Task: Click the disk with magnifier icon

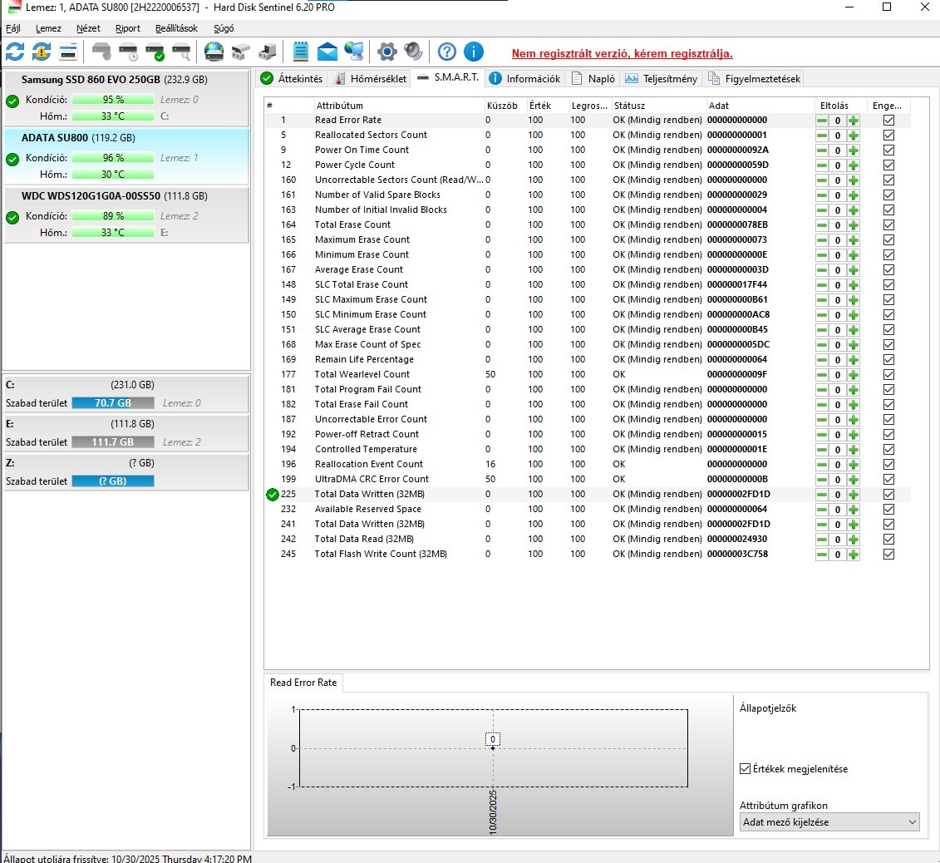Action: tap(181, 52)
